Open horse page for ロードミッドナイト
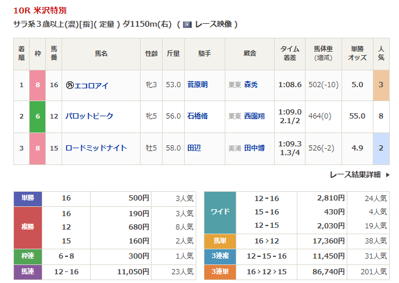This screenshot has width=399, height=283. click(x=96, y=148)
